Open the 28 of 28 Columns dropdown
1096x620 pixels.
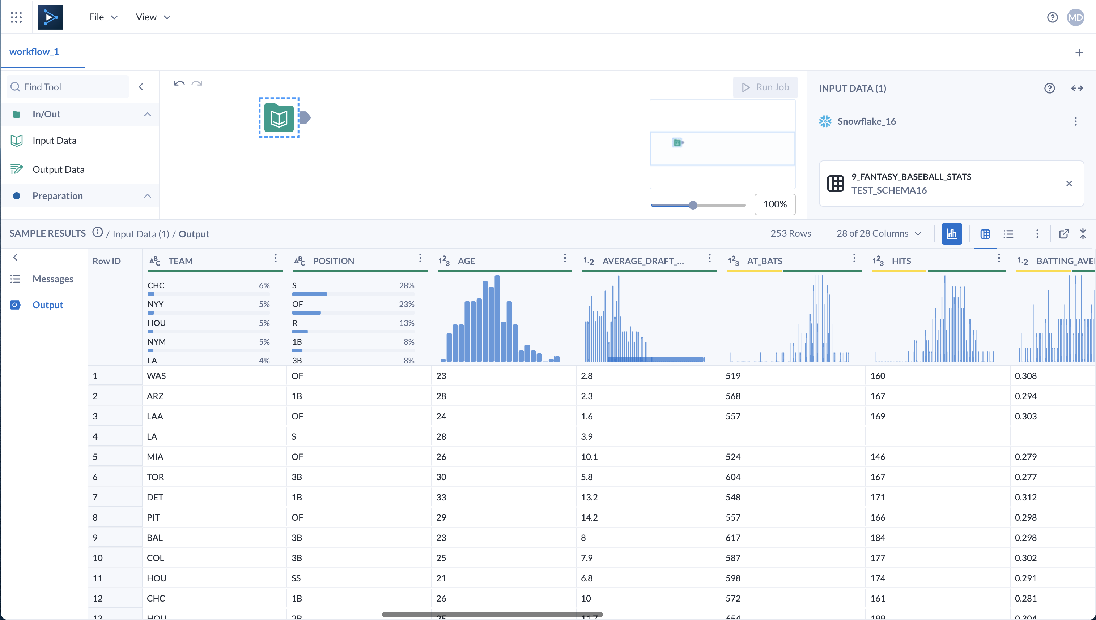pyautogui.click(x=879, y=233)
